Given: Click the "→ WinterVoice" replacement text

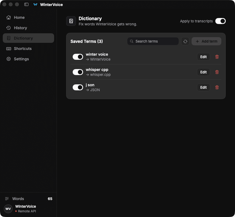Looking at the screenshot, I should pyautogui.click(x=98, y=60).
